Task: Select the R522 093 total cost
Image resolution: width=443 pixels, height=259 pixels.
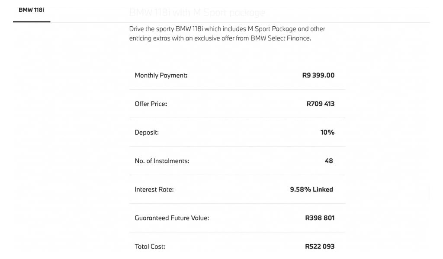Action: coord(320,246)
